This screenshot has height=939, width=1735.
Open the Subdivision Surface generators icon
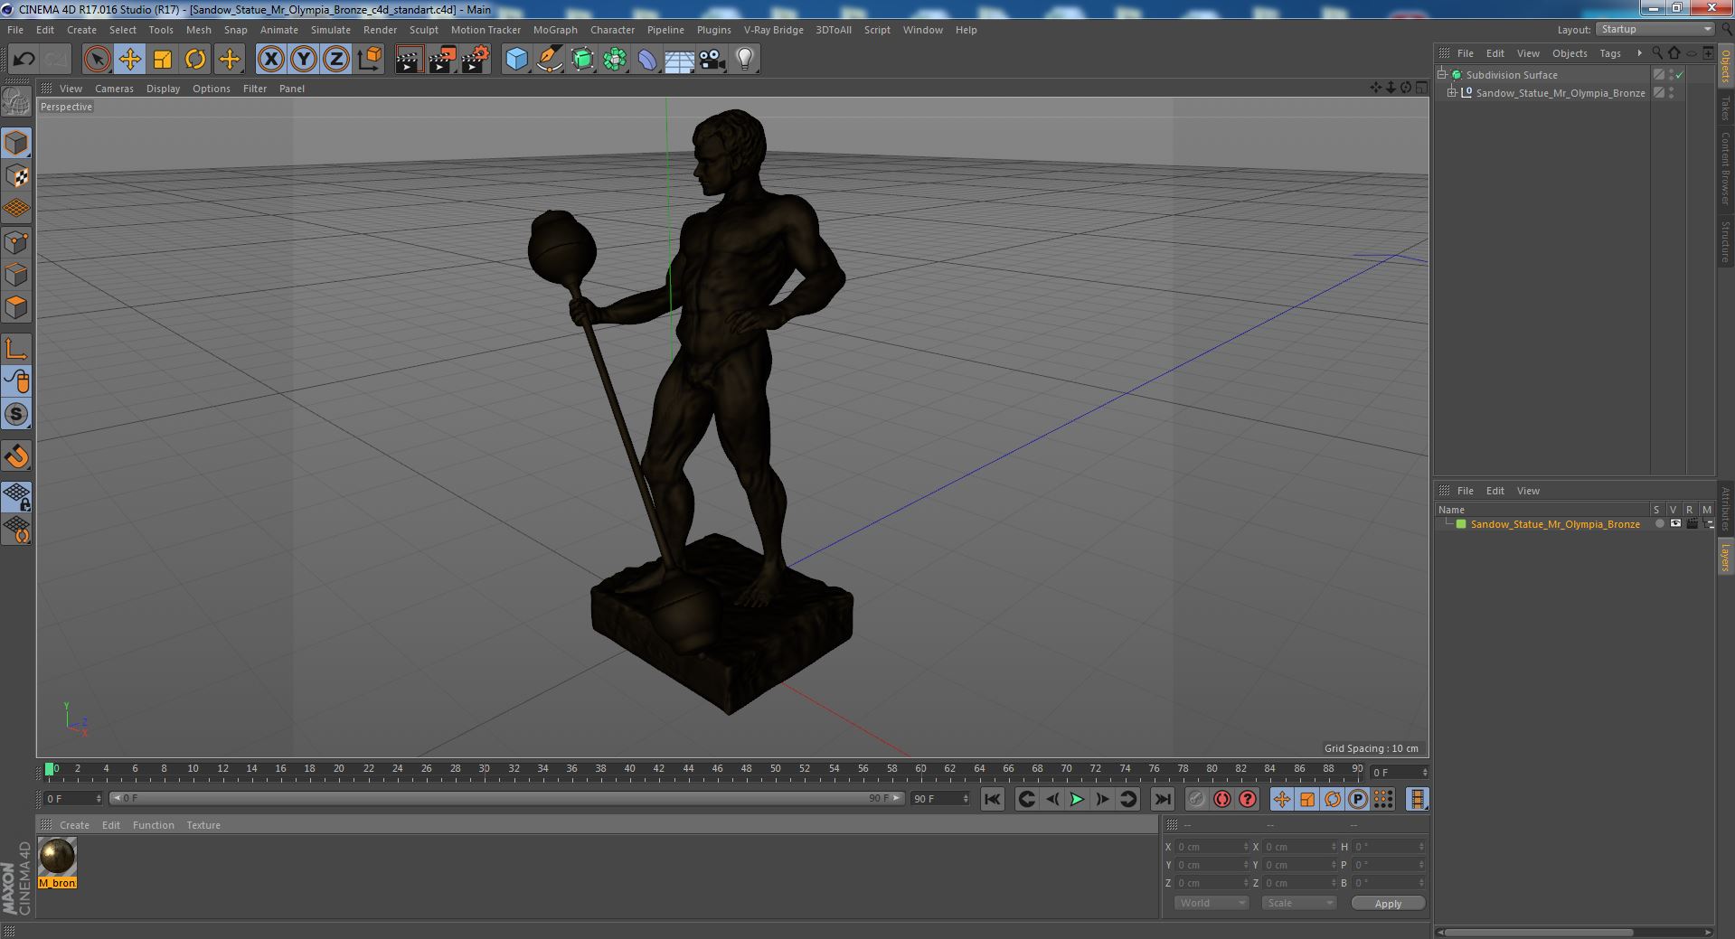click(x=582, y=60)
